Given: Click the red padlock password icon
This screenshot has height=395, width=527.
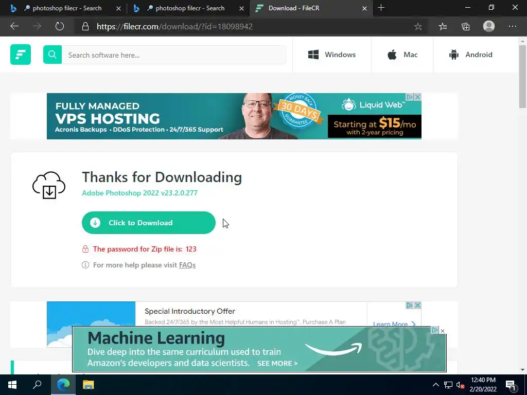Looking at the screenshot, I should (85, 249).
